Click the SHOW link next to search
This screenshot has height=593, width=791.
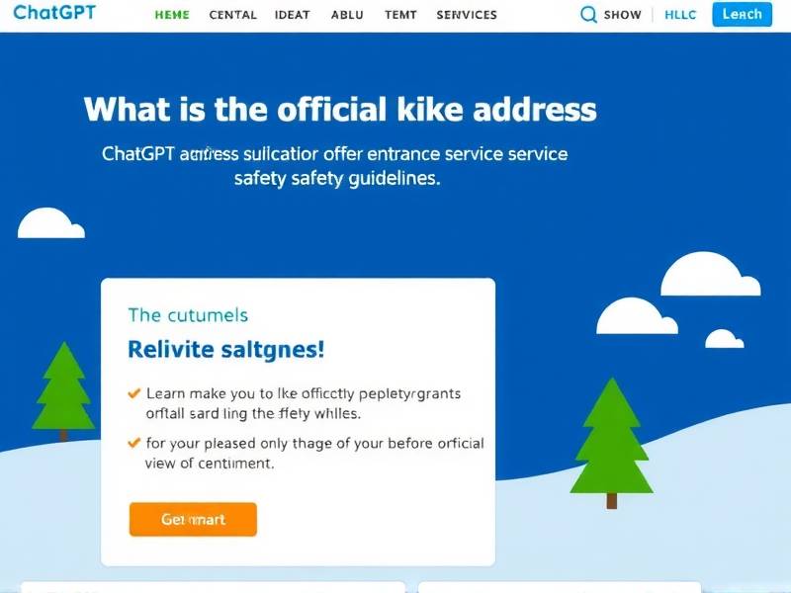623,15
